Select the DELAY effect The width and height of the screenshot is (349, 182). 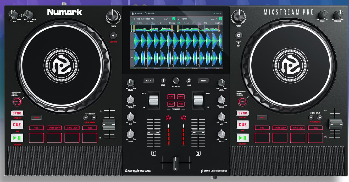(x=171, y=104)
